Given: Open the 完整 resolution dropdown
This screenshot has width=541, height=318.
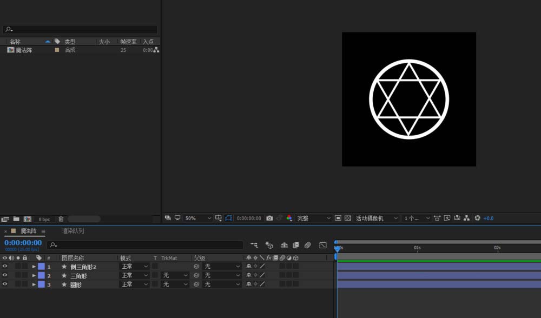Looking at the screenshot, I should (314, 218).
